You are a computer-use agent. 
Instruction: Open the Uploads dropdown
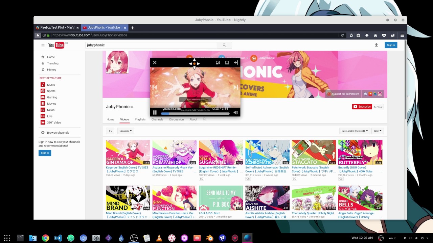[x=126, y=131]
